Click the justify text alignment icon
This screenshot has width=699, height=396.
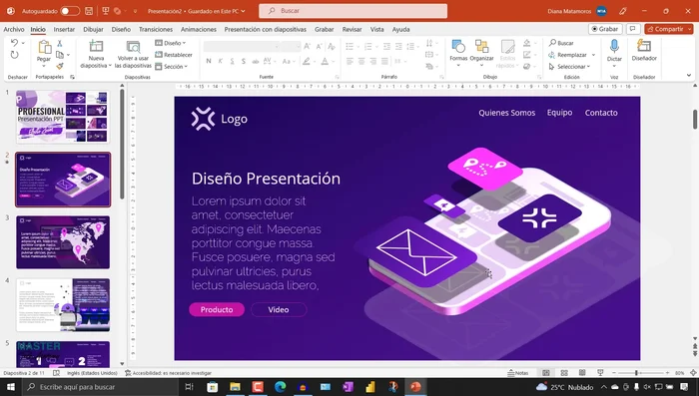[384, 61]
